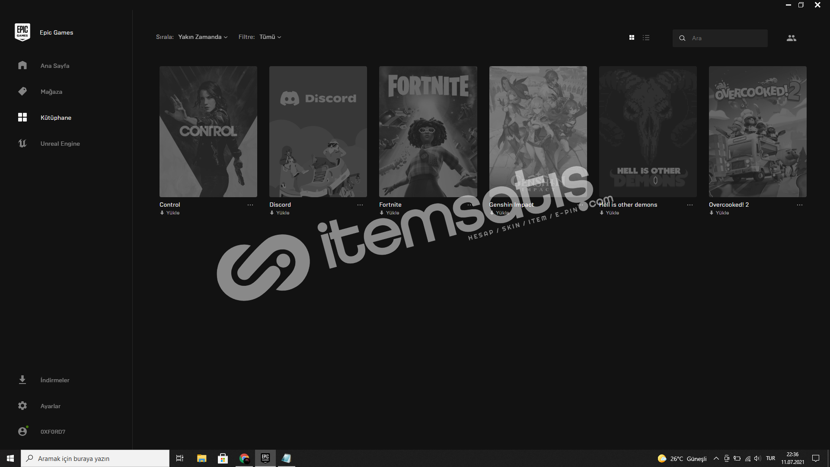Open the Mağaza store tag icon
Viewport: 830px width, 467px height.
pyautogui.click(x=22, y=91)
